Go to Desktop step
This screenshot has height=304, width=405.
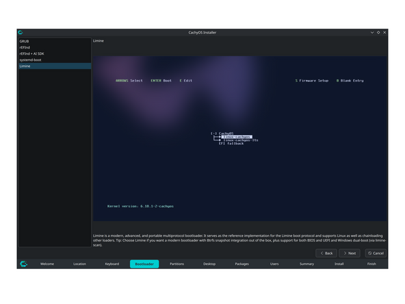209,264
